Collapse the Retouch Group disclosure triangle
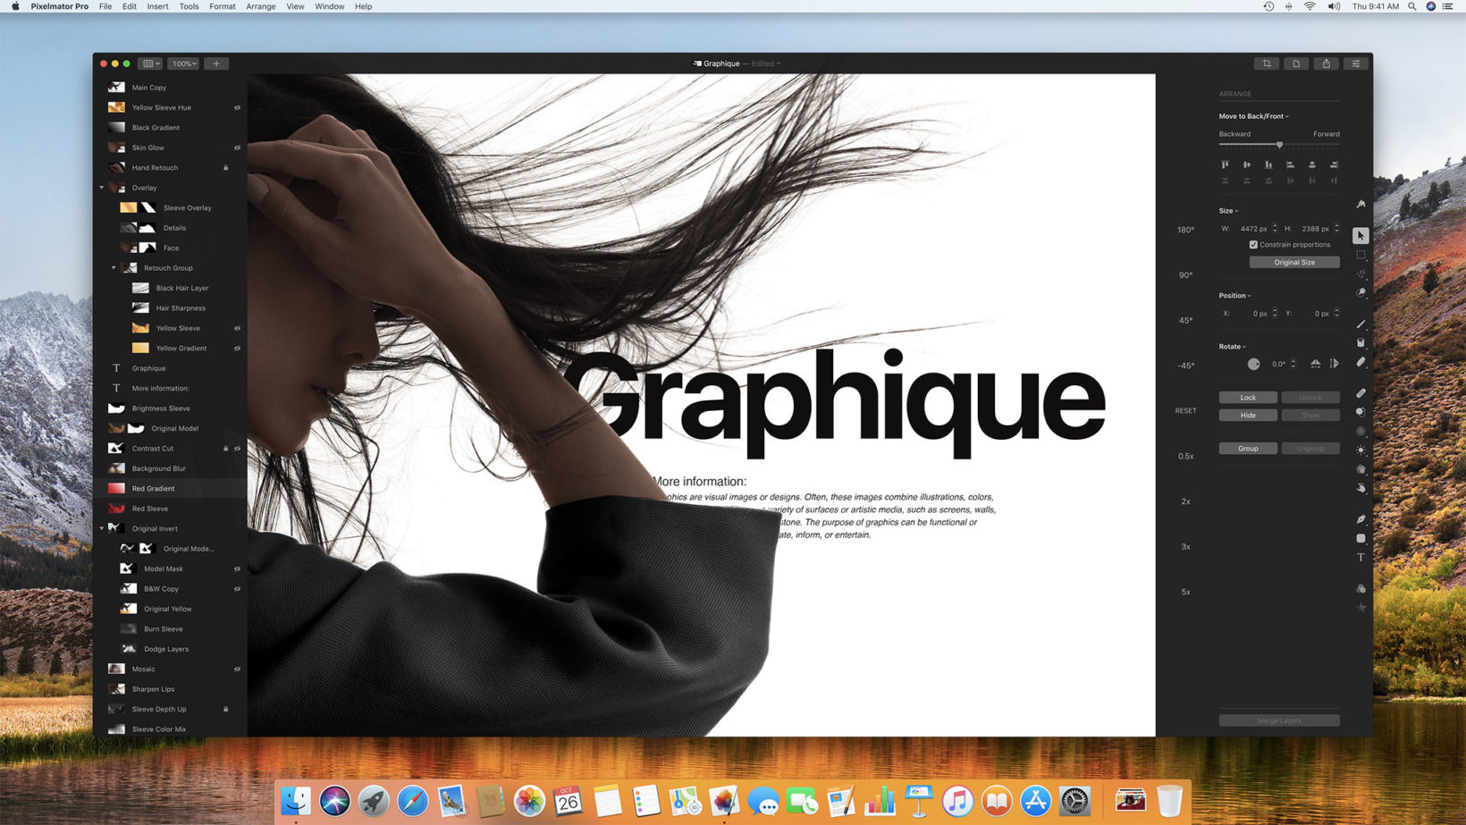 pyautogui.click(x=114, y=268)
